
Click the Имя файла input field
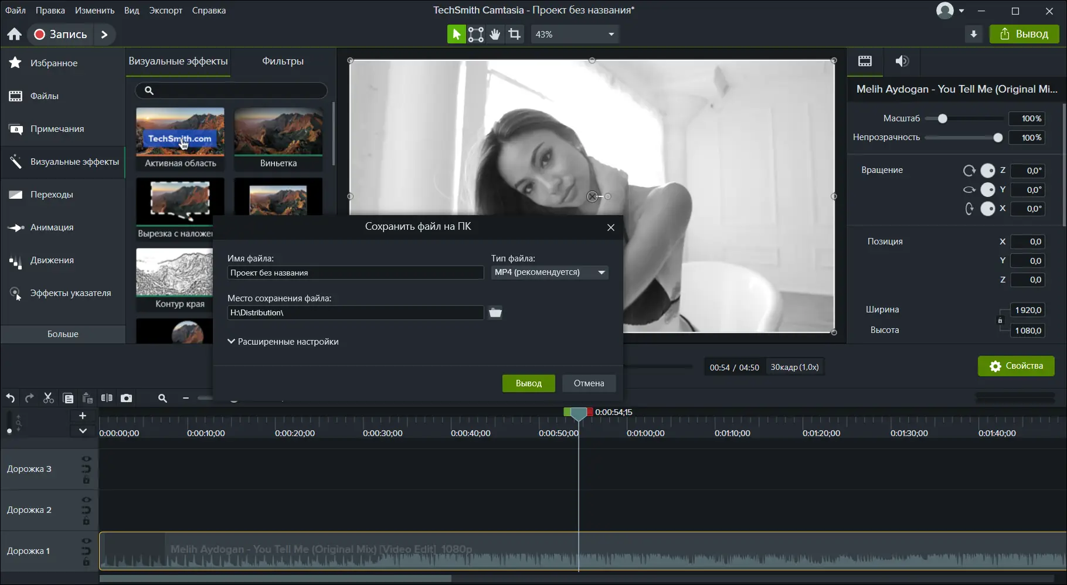355,273
